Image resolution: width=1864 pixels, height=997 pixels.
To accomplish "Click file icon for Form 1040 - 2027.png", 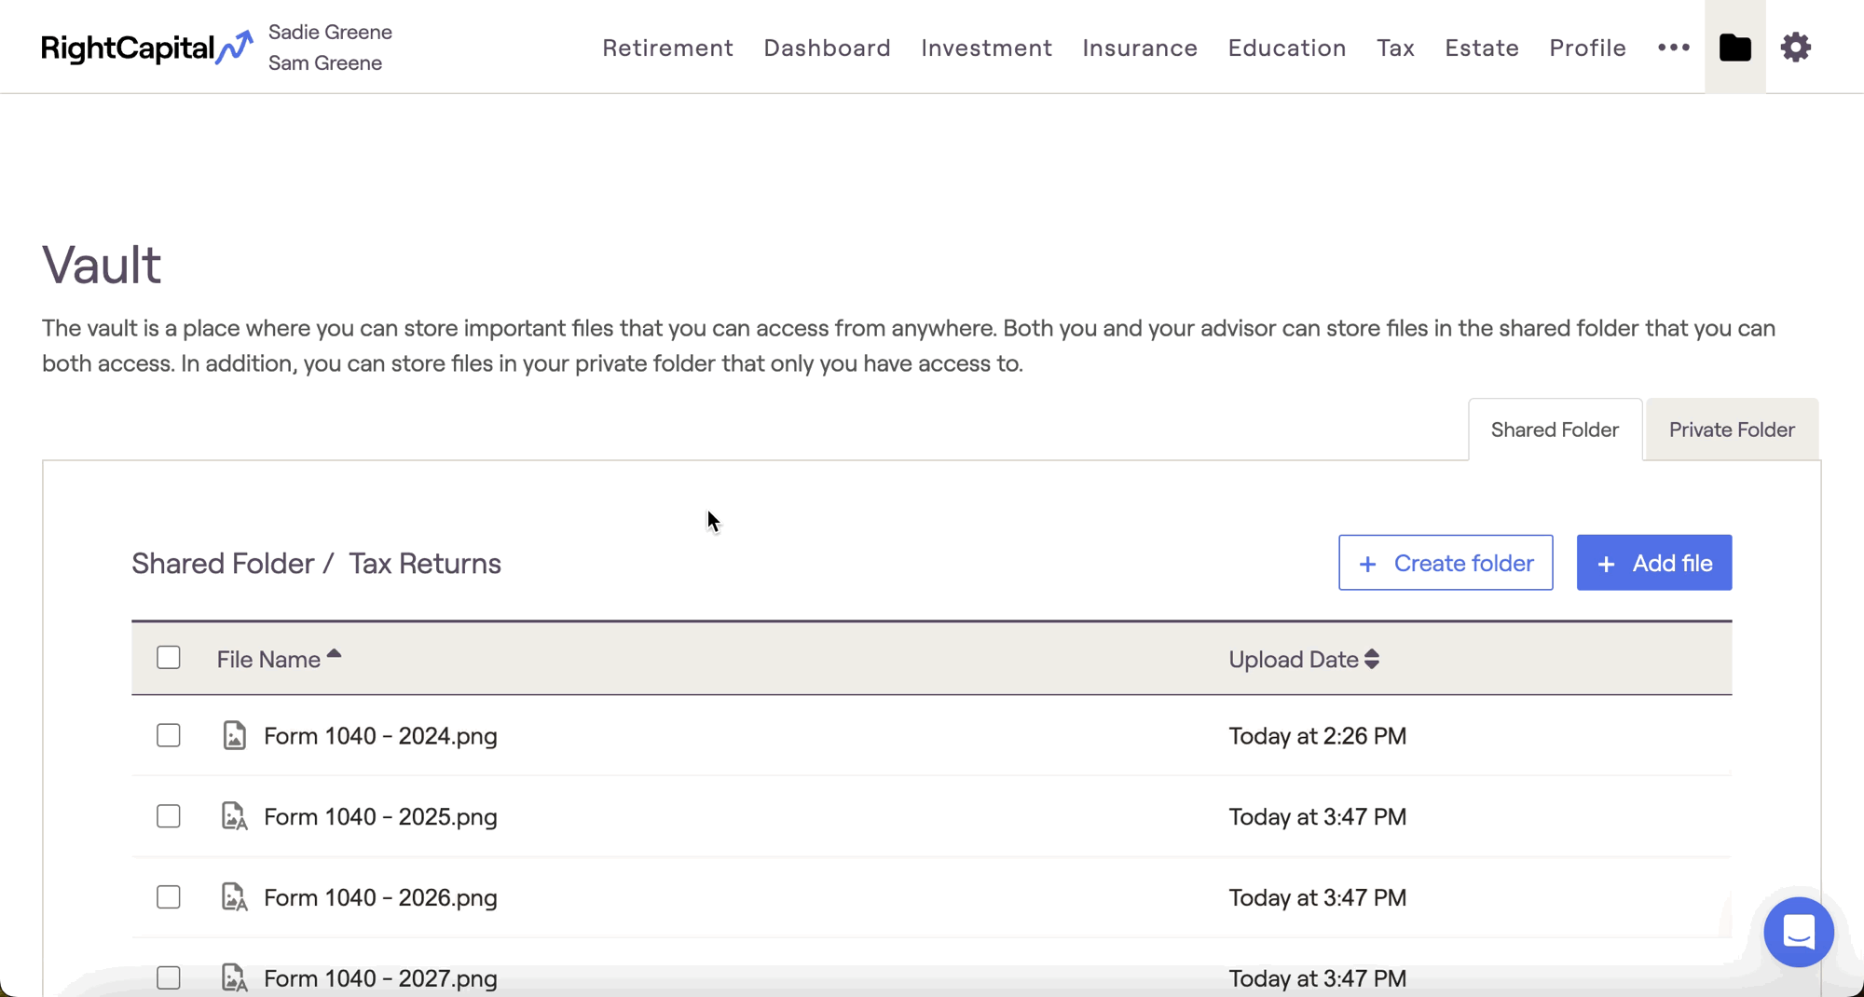I will click(x=234, y=977).
